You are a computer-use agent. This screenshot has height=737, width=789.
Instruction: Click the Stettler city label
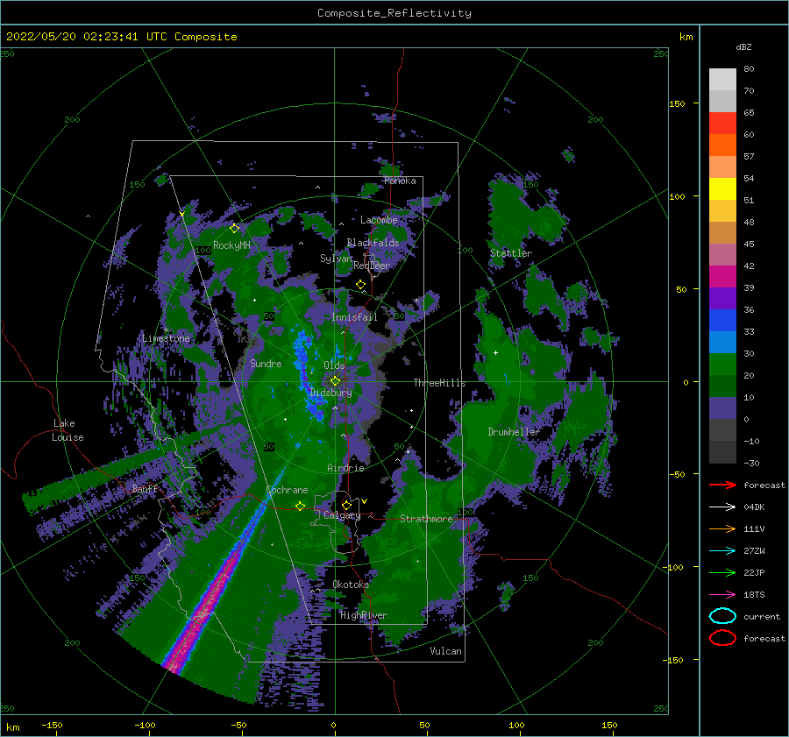511,253
